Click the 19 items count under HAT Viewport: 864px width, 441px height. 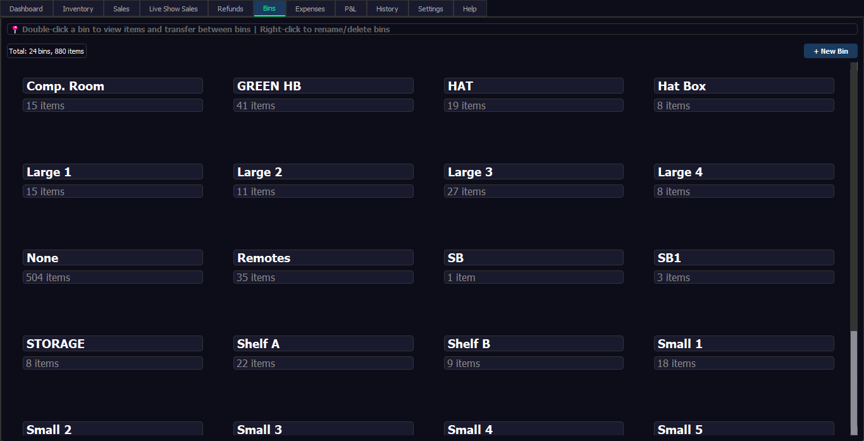point(534,106)
